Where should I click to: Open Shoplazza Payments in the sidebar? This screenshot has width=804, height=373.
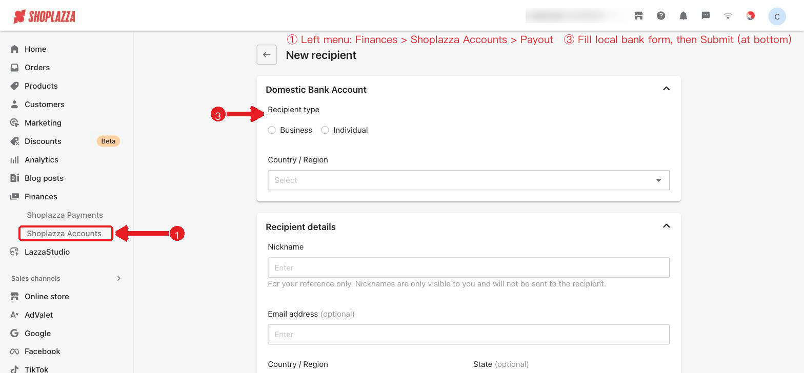(65, 215)
